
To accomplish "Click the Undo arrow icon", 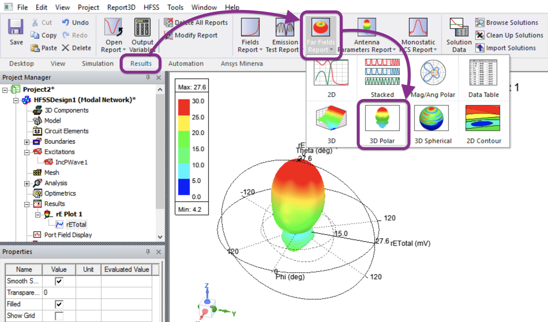I will pos(66,23).
